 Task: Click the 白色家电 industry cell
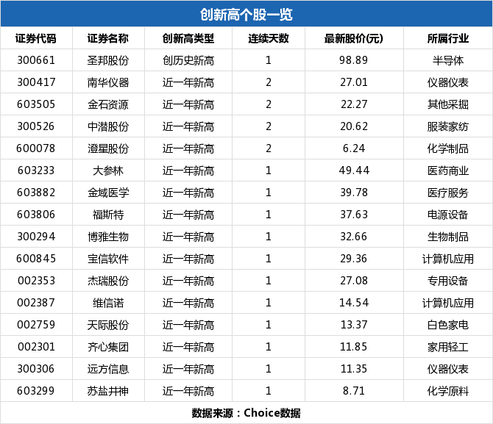tap(447, 325)
